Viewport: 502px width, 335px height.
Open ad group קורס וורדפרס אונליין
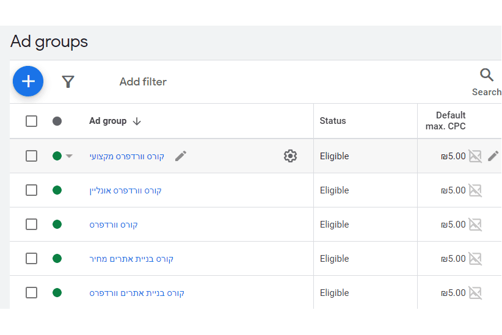pyautogui.click(x=126, y=191)
